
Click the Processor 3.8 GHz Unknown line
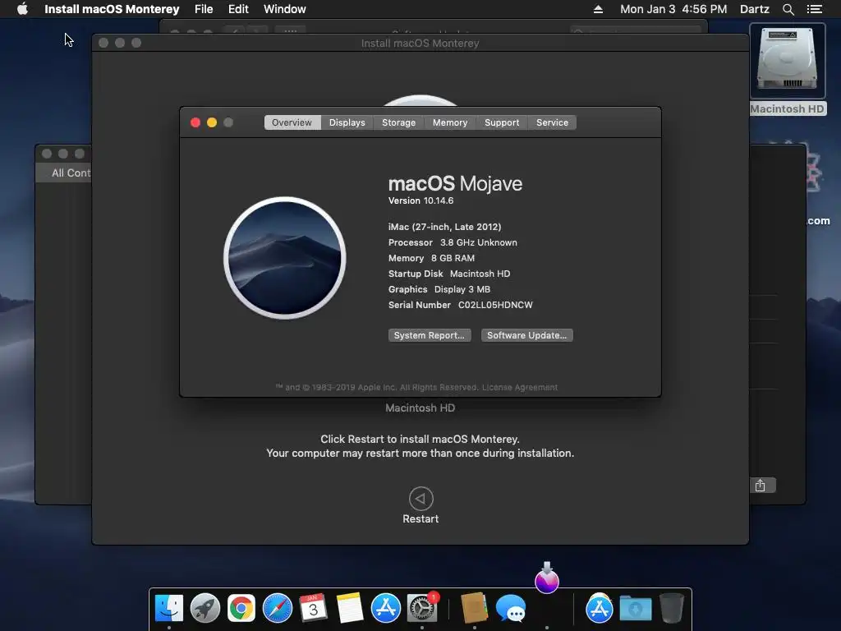[453, 242]
